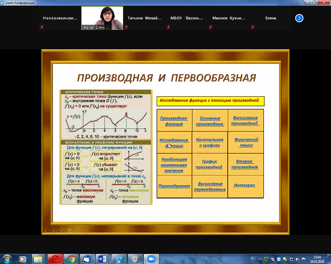The image size is (331, 264).
Task: Open the link Основные производные
Action: coord(210,121)
